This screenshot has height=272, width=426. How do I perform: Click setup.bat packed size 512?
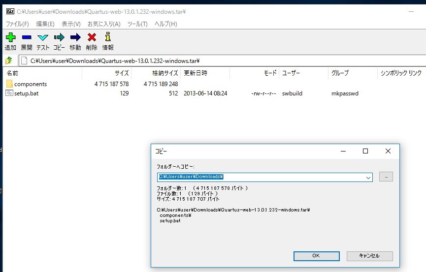tap(173, 93)
